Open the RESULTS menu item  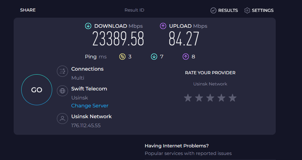pos(228,10)
